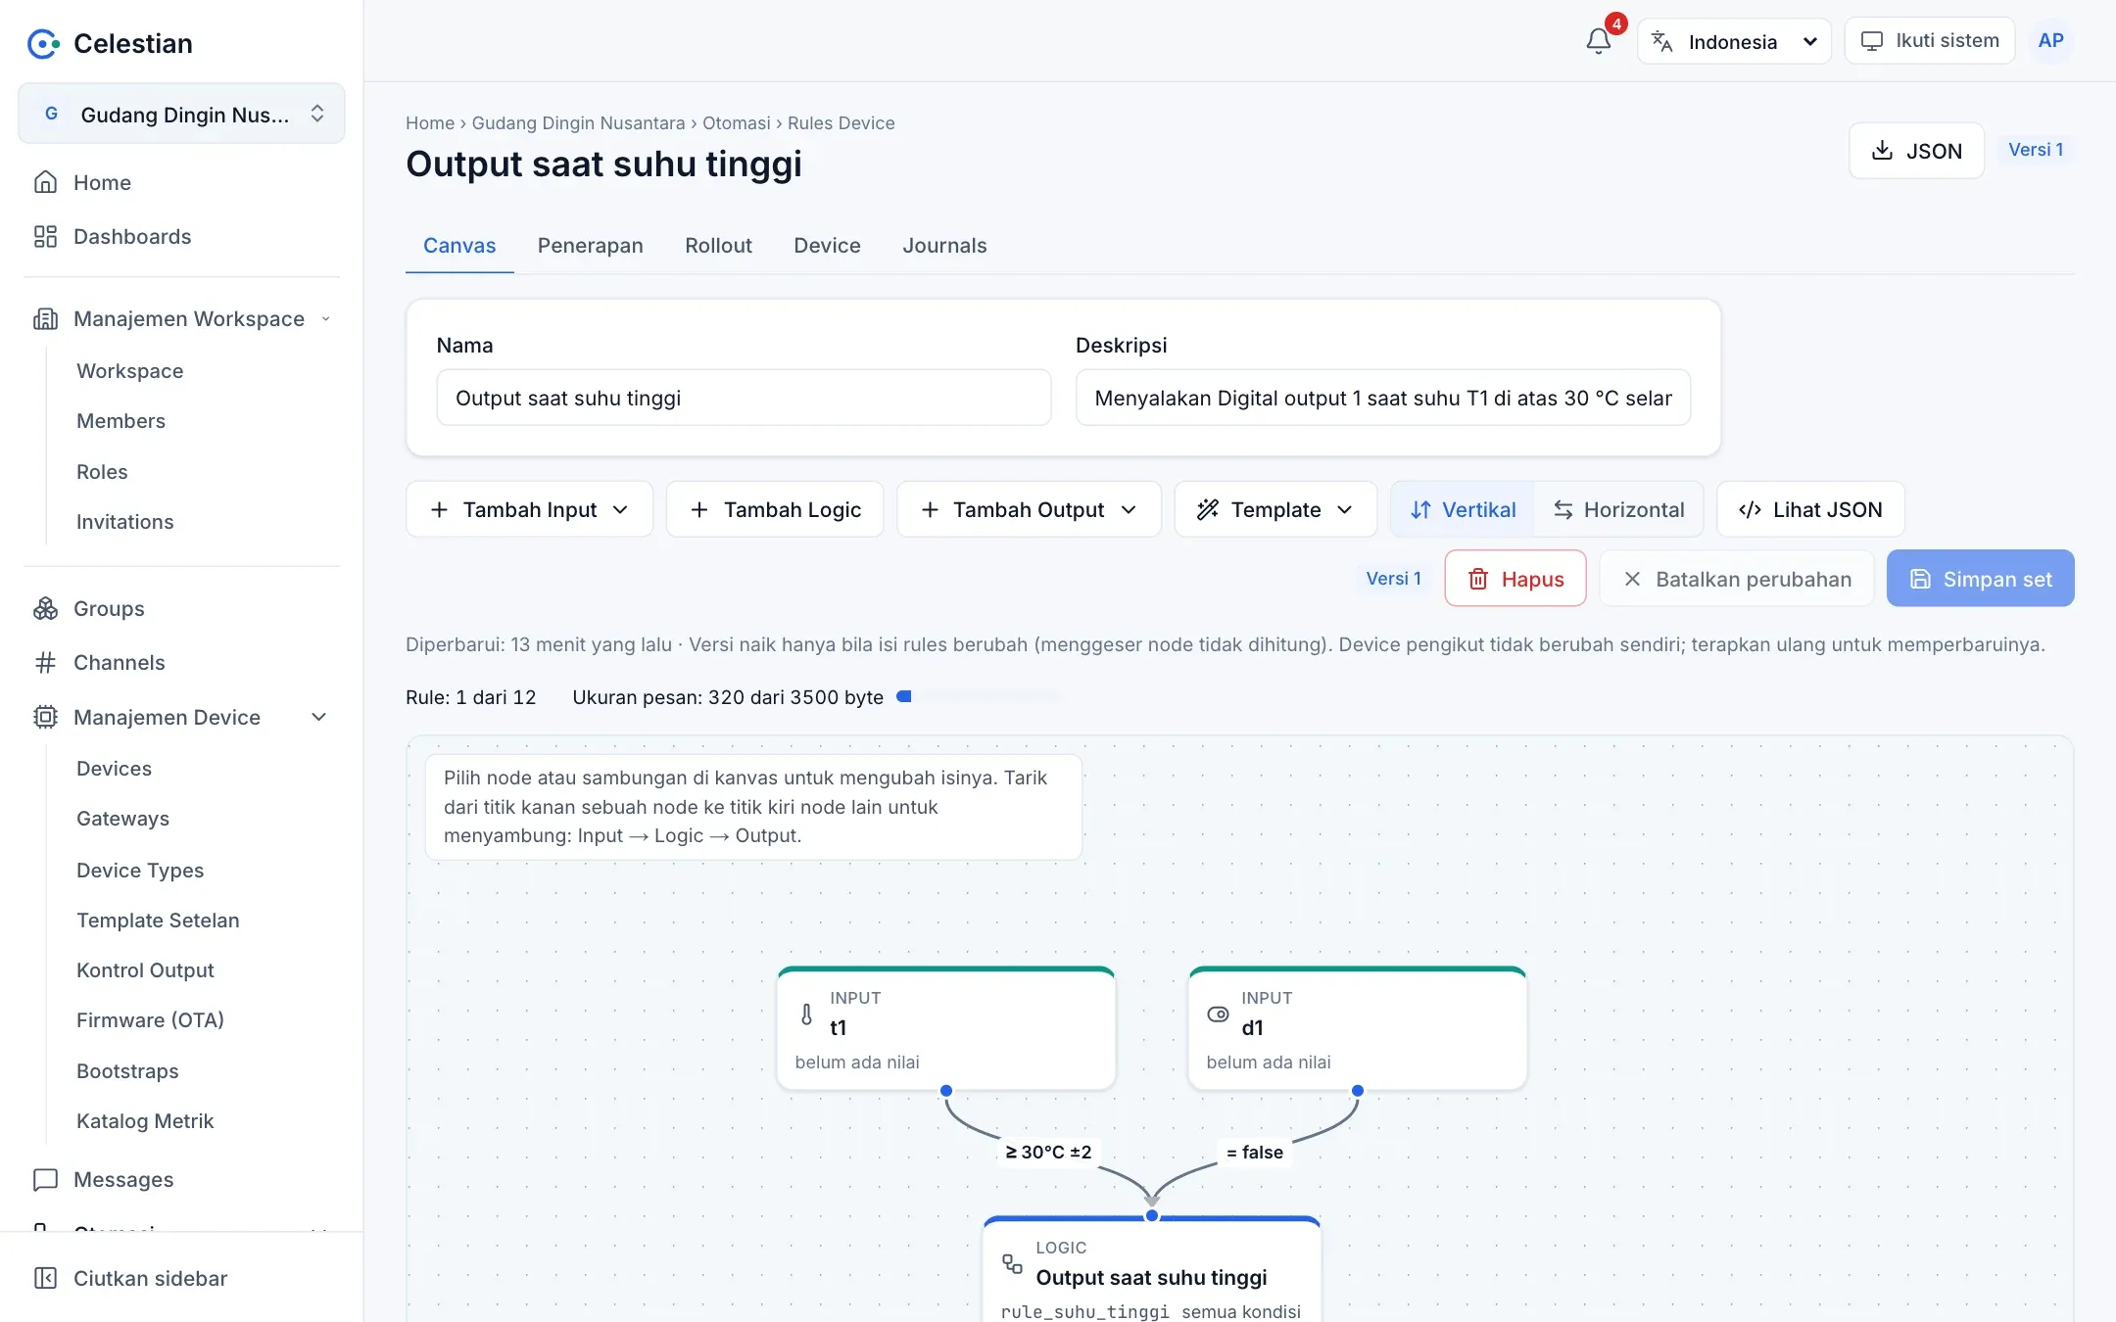
Task: Click the AP user avatar
Action: coord(2050,41)
